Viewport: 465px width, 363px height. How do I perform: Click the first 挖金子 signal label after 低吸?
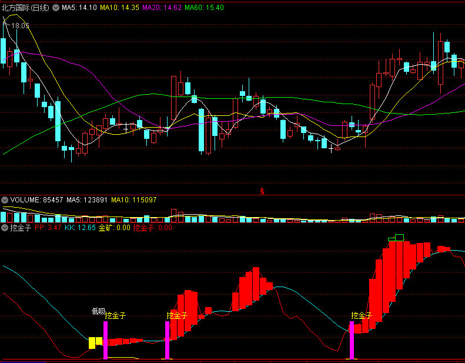point(115,315)
